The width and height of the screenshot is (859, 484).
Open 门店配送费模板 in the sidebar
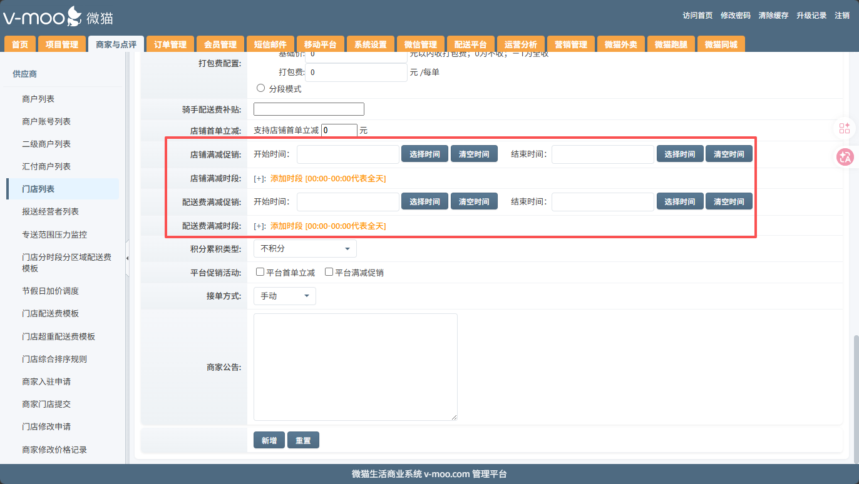[x=51, y=313]
